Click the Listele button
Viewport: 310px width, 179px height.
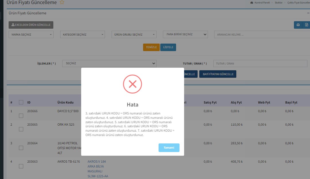pos(168,47)
